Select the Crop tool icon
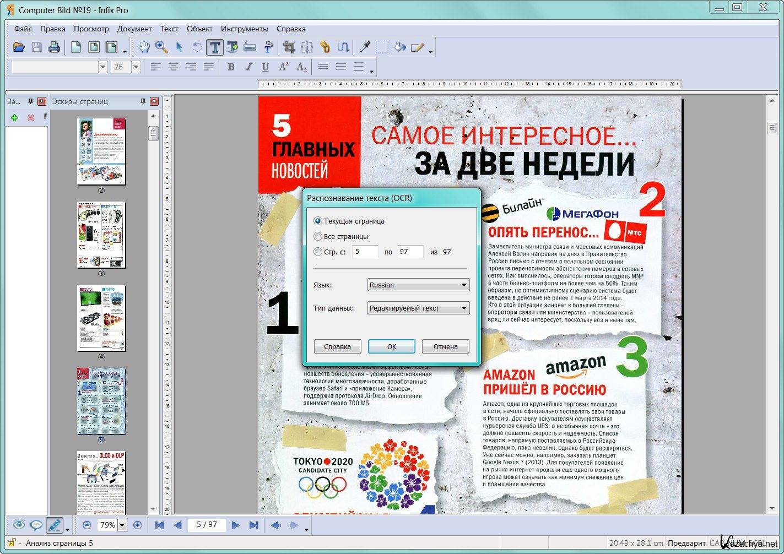 click(289, 48)
